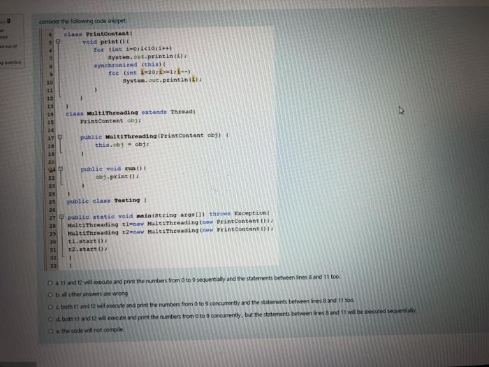Click 'public void run()' line
The image size is (489, 367).
(x=113, y=169)
